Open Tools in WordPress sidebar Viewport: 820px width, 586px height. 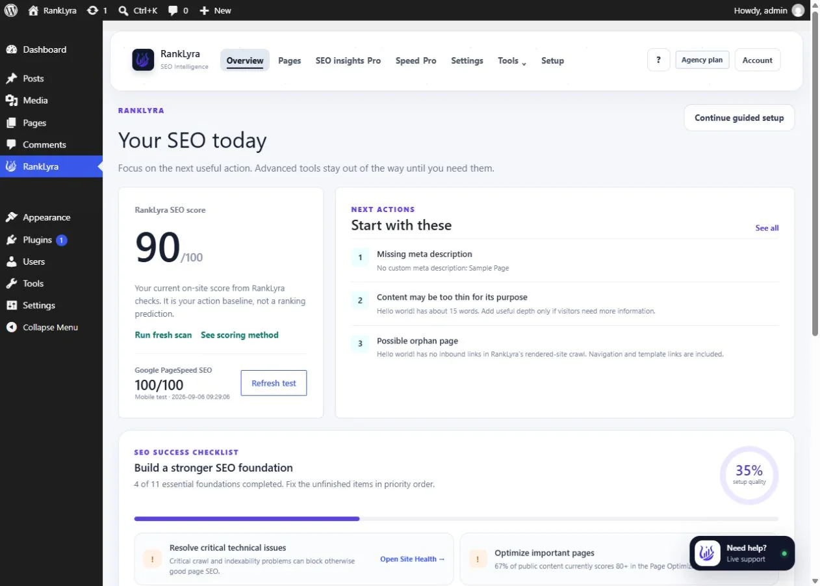pyautogui.click(x=51, y=284)
